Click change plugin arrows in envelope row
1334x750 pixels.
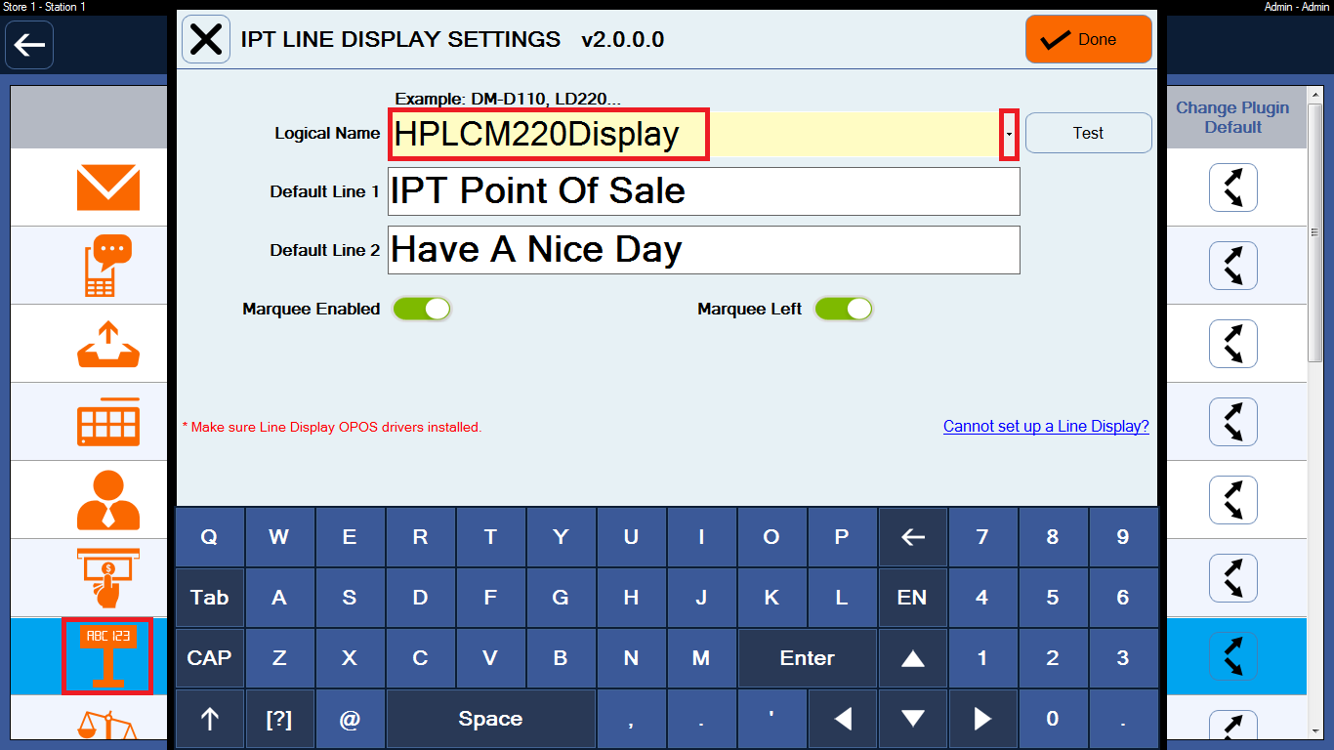pyautogui.click(x=1233, y=187)
